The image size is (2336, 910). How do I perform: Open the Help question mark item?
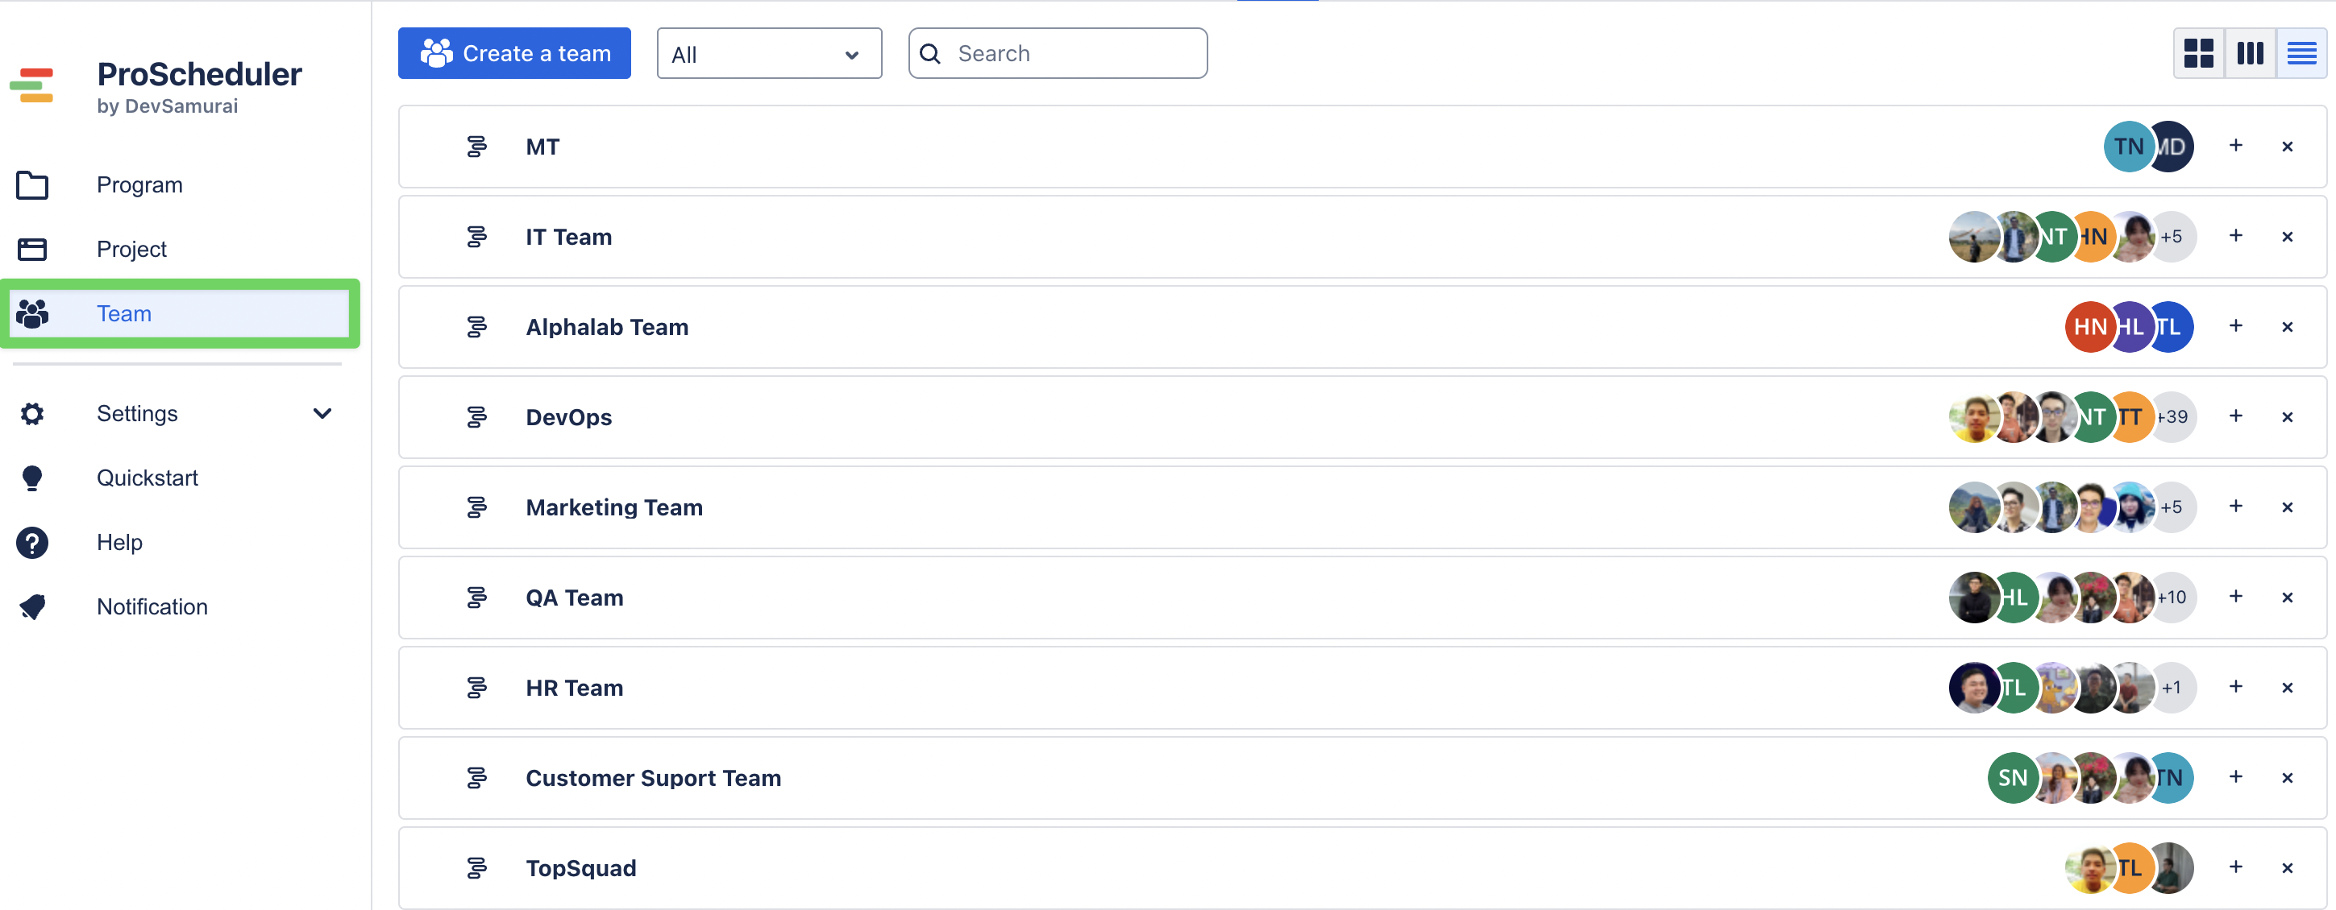(119, 542)
